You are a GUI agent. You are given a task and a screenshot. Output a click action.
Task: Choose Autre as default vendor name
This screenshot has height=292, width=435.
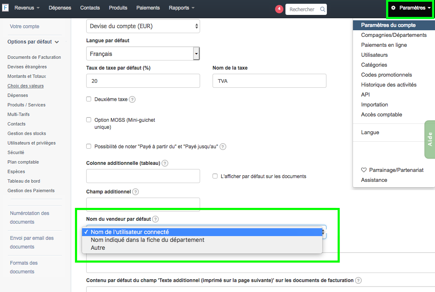click(x=98, y=248)
